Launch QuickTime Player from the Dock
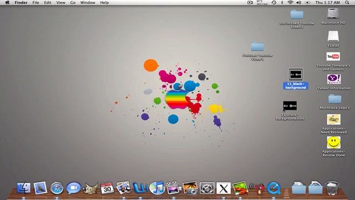Screen dimensions: 355x200 (273, 188)
